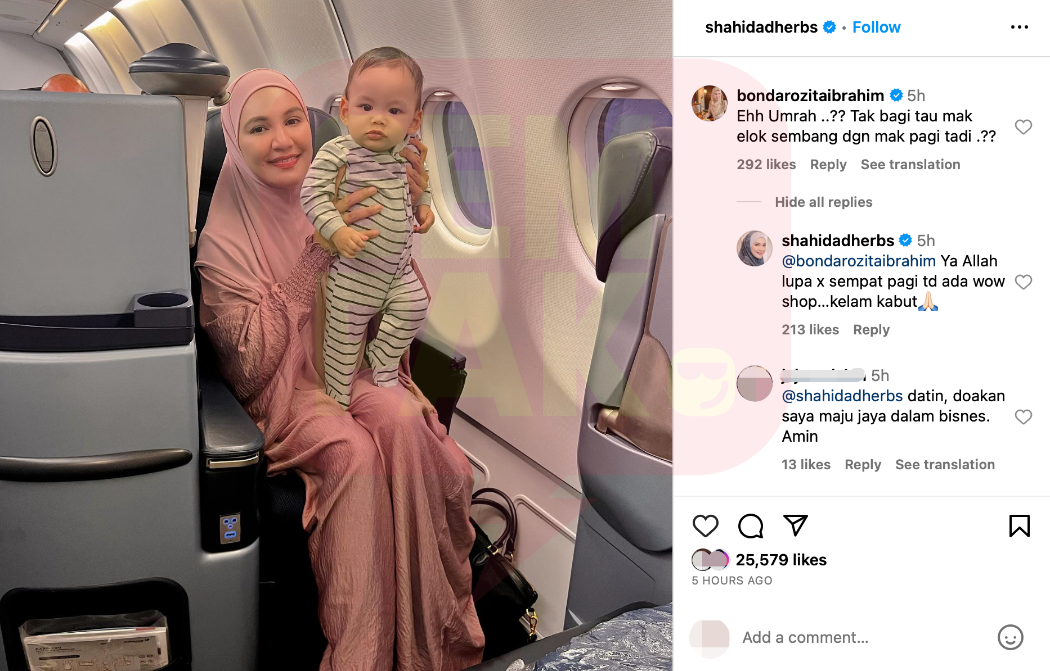This screenshot has width=1050, height=671.
Task: Open the three-dot more options menu
Action: click(x=1020, y=27)
